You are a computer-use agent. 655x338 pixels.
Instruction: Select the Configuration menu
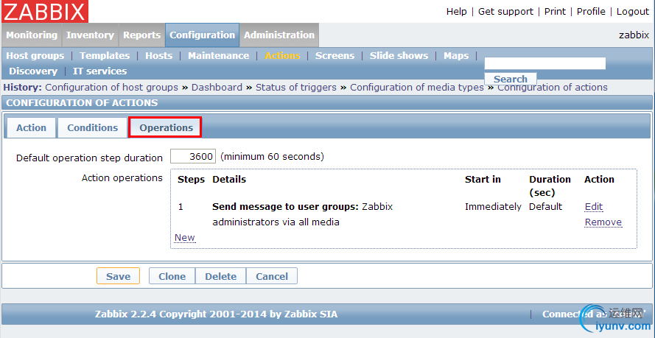click(x=202, y=35)
